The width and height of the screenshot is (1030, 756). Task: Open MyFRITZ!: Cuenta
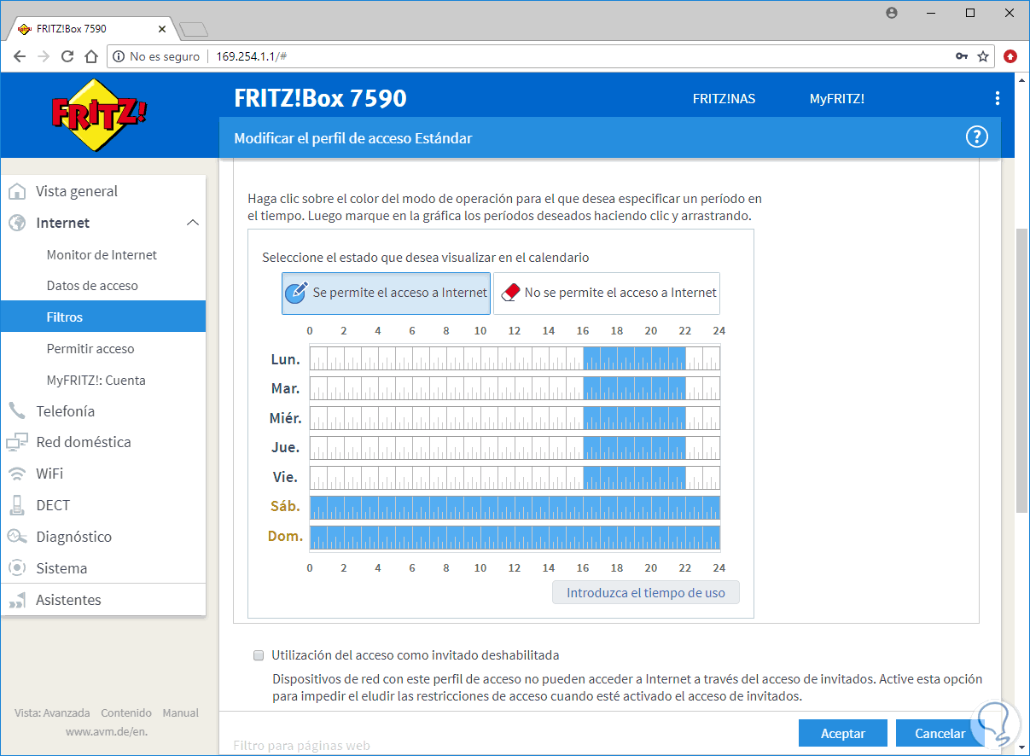(x=96, y=380)
